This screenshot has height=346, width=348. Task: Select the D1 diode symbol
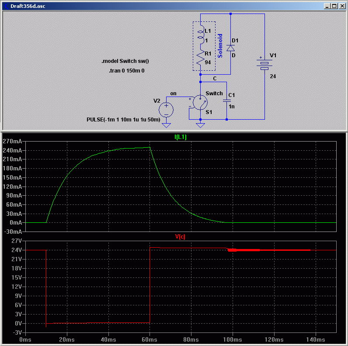click(230, 48)
